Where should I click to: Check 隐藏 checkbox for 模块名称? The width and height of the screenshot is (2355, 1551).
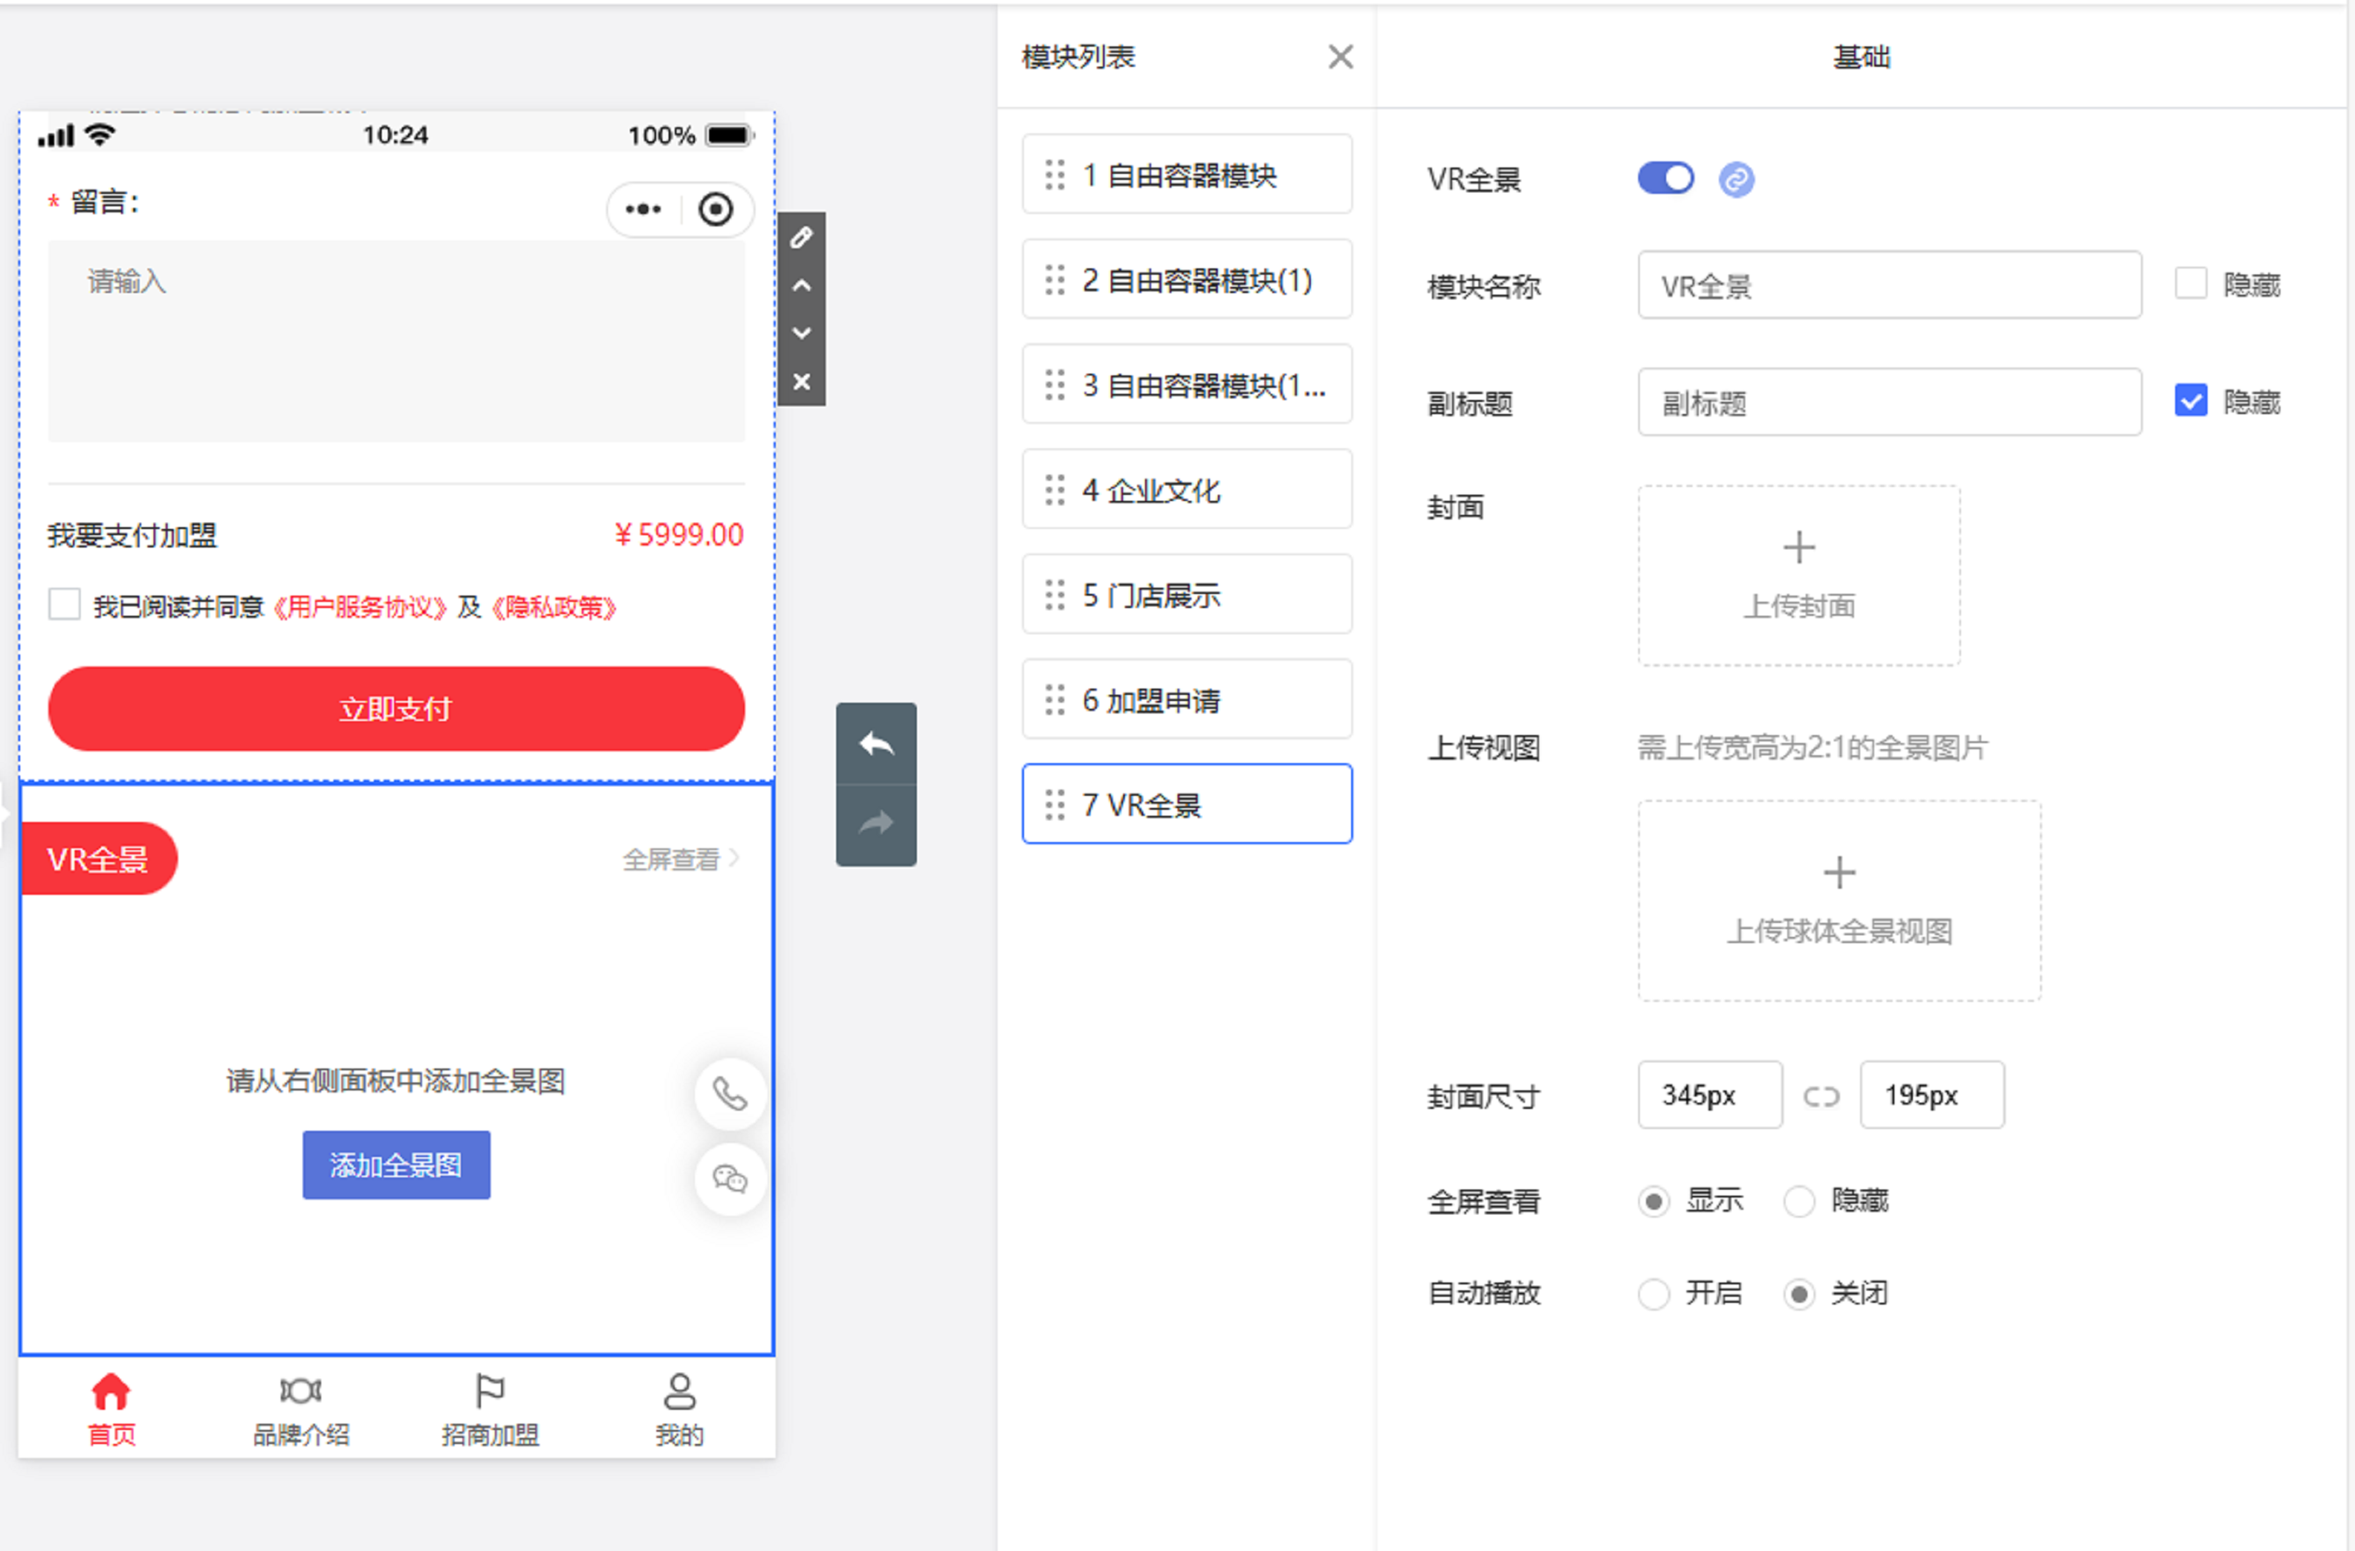point(2190,284)
